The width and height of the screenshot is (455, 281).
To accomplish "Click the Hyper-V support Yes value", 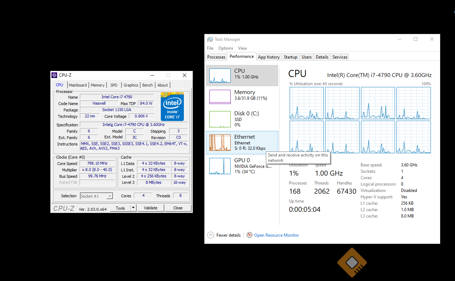I will coord(404,197).
